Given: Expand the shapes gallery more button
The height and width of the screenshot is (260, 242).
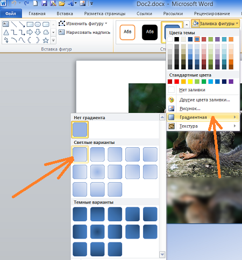Looking at the screenshot, I should pyautogui.click(x=53, y=40).
